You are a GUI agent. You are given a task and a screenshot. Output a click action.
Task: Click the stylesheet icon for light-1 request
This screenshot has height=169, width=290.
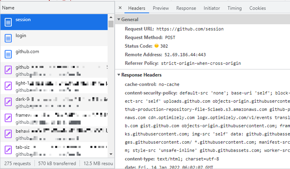point(8,86)
